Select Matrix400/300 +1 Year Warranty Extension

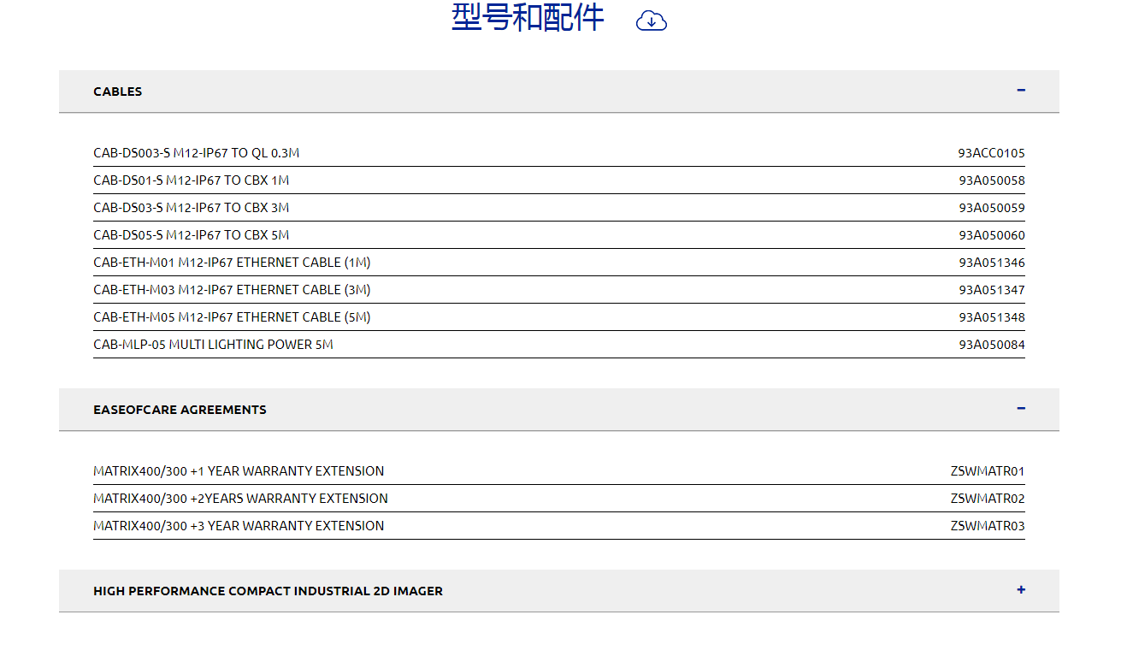coord(239,471)
